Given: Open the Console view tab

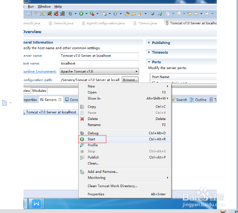Looking at the screenshot, I should (72, 100).
